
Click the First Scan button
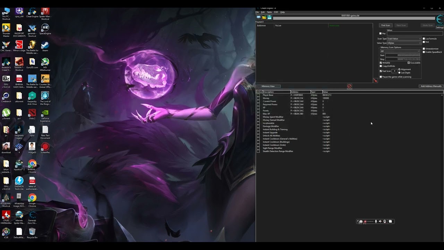coord(386,25)
